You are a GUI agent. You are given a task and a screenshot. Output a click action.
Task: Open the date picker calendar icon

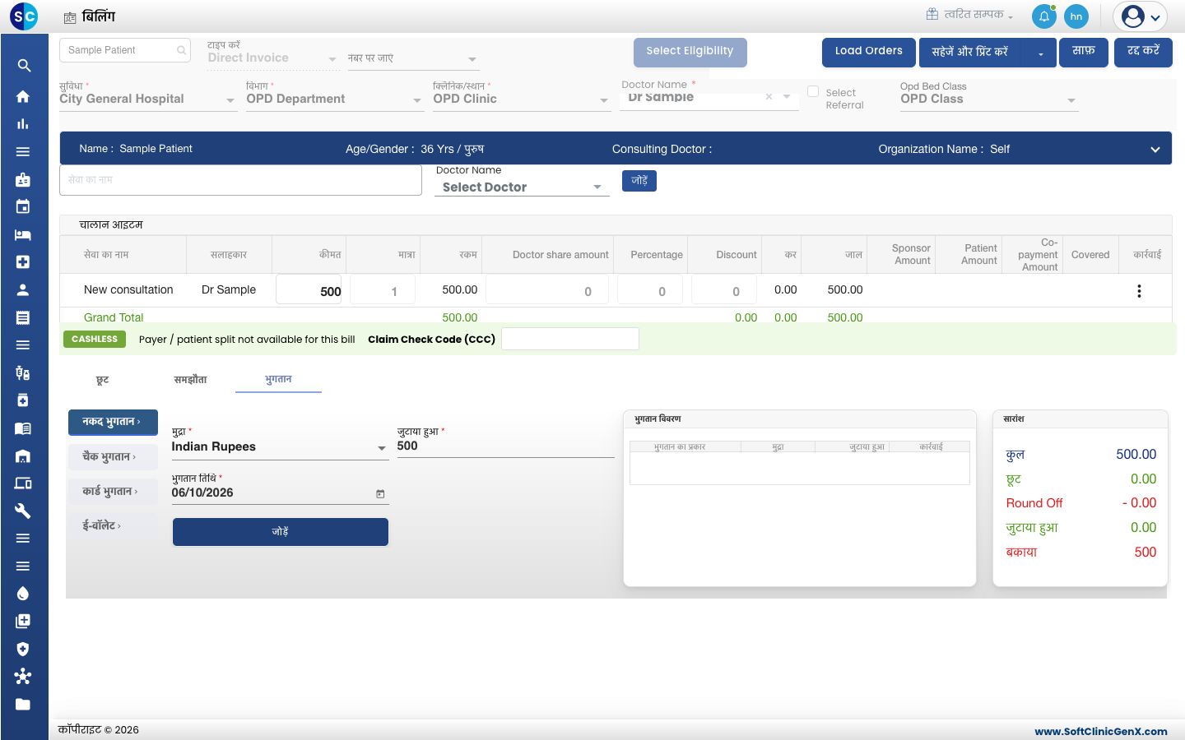[x=380, y=494]
